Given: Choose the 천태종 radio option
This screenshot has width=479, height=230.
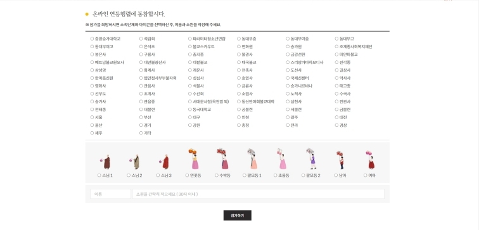Looking at the screenshot, I should point(92,110).
